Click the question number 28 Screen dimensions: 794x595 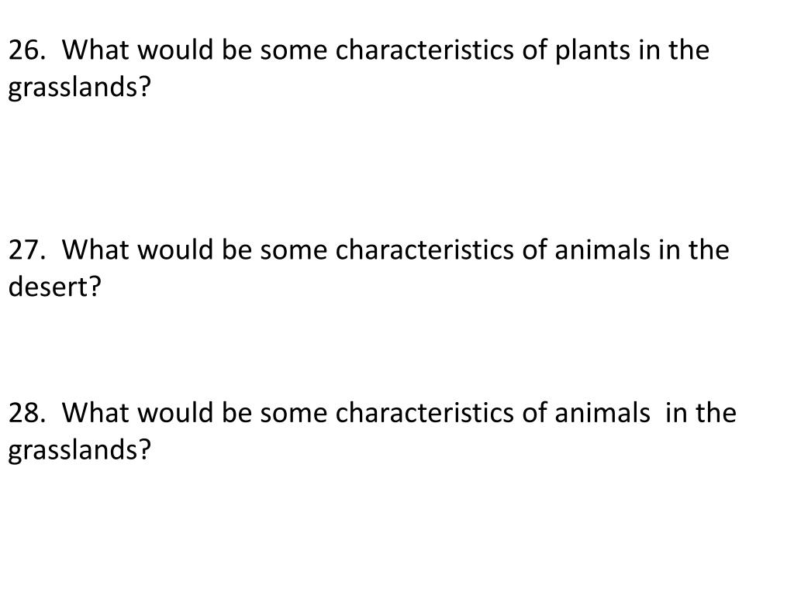26,413
